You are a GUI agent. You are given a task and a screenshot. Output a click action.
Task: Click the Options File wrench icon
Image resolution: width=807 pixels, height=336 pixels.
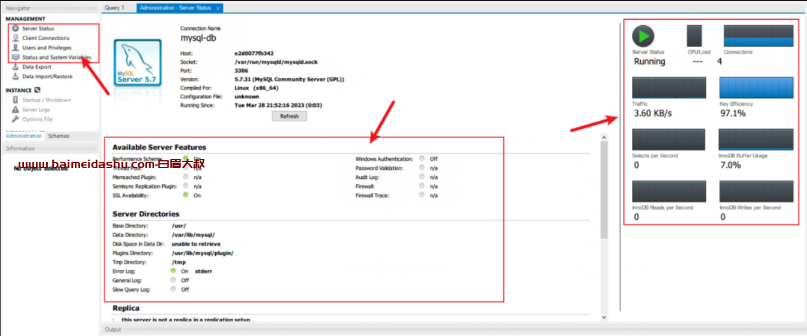(16, 119)
